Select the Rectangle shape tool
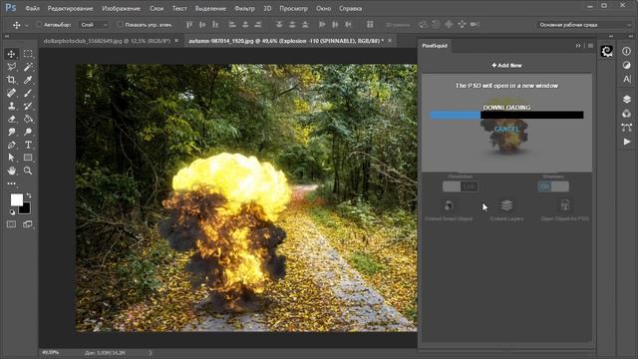This screenshot has width=638, height=359. click(x=28, y=158)
